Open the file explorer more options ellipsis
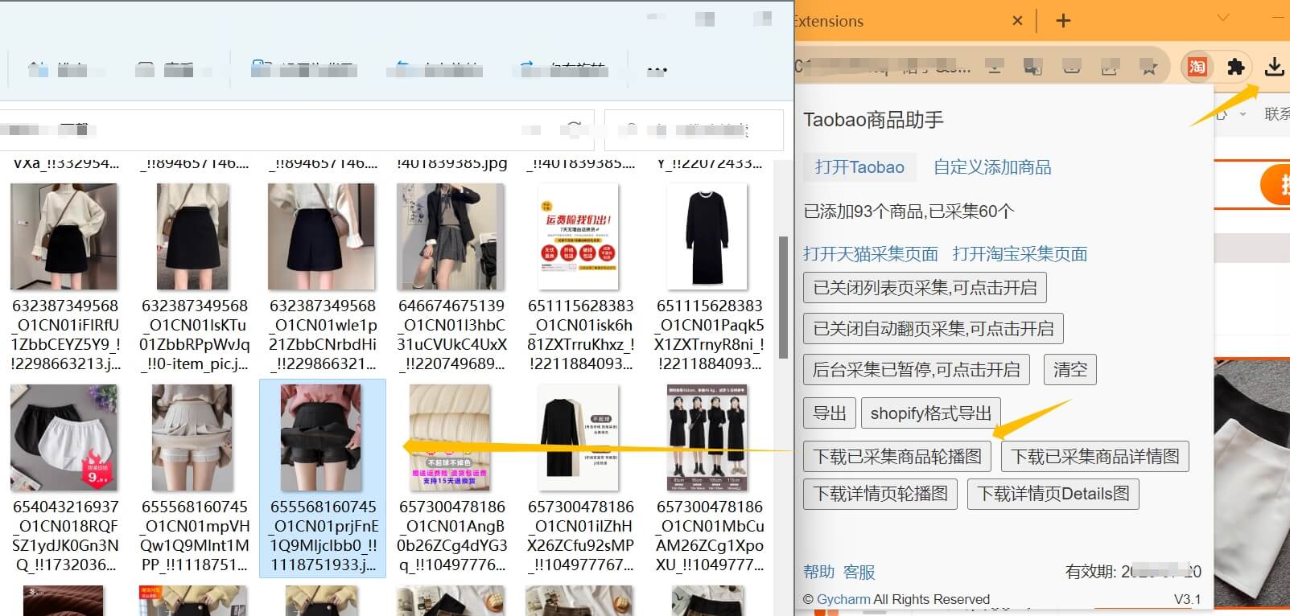Screen dimensions: 1290x616 [657, 70]
